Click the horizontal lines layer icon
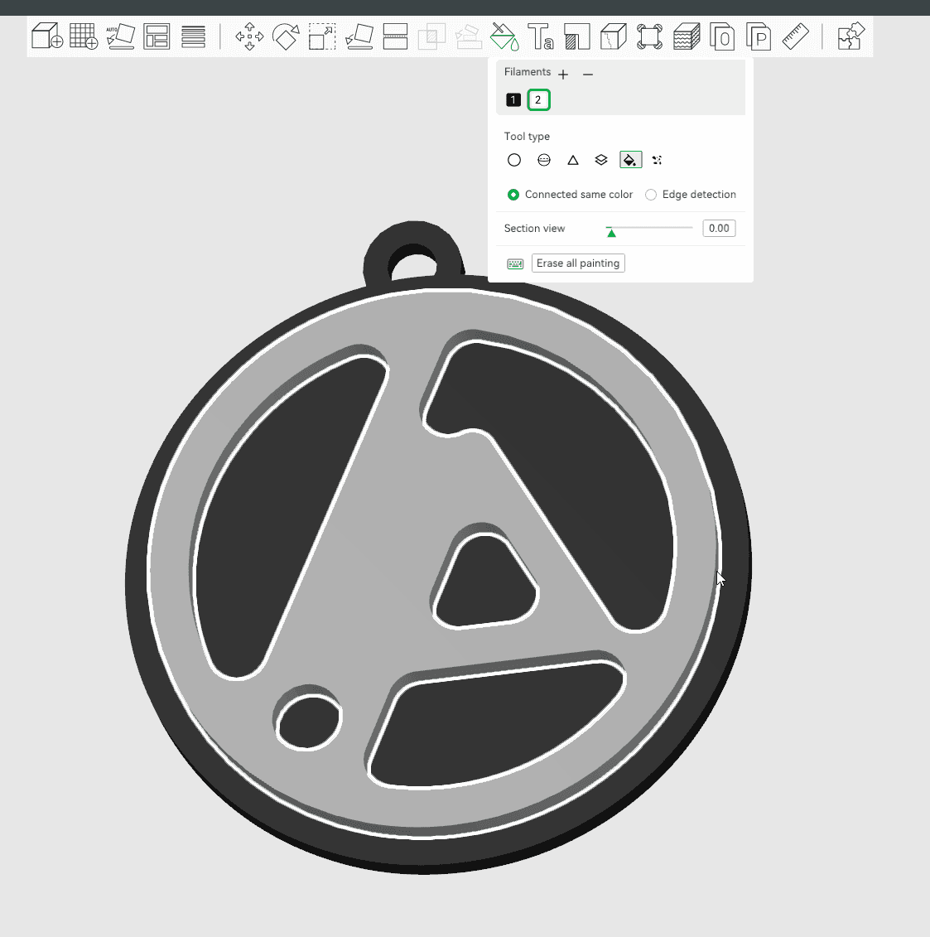The image size is (930, 937). tap(193, 36)
